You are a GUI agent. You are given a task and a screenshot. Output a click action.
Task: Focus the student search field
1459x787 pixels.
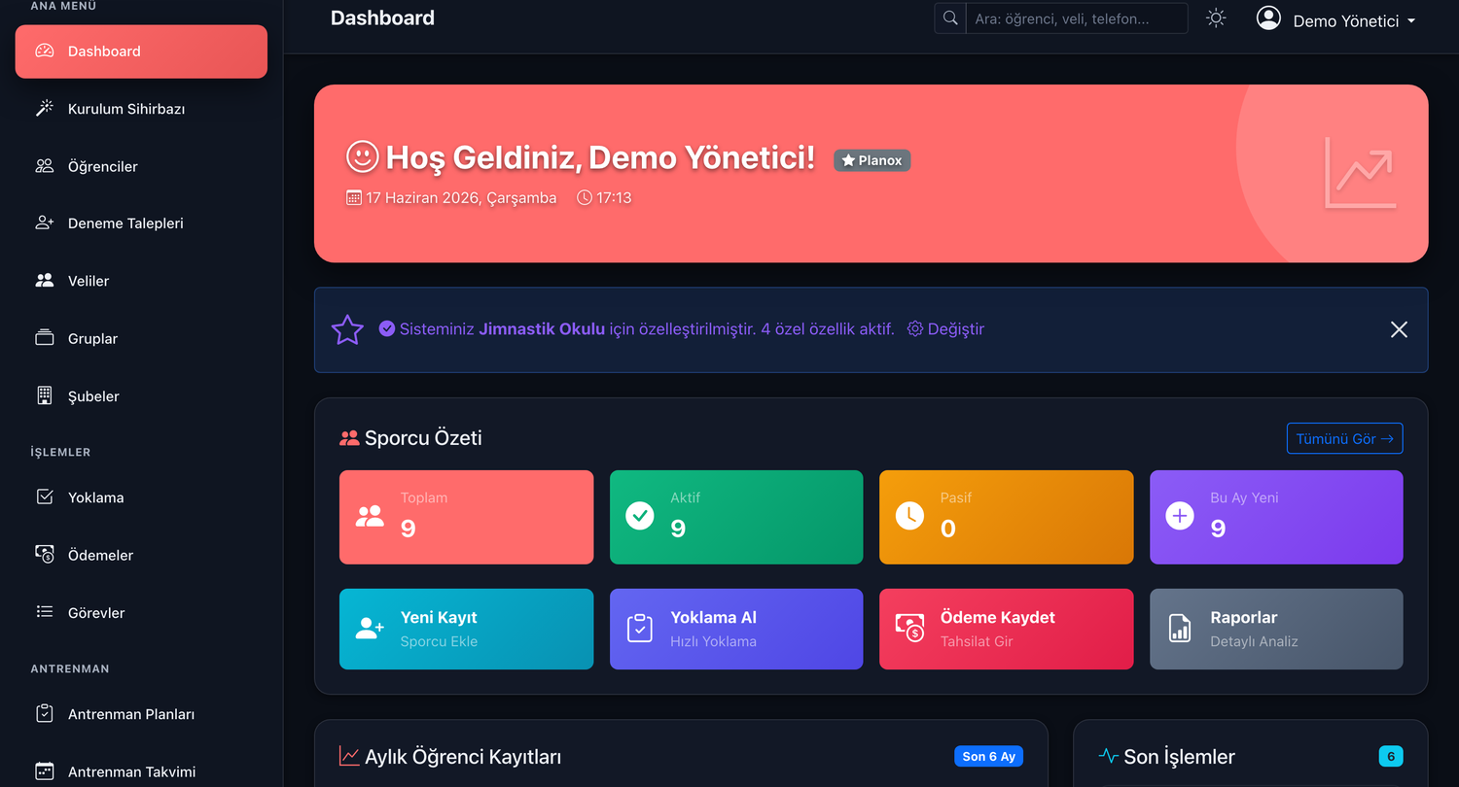pyautogui.click(x=1077, y=18)
